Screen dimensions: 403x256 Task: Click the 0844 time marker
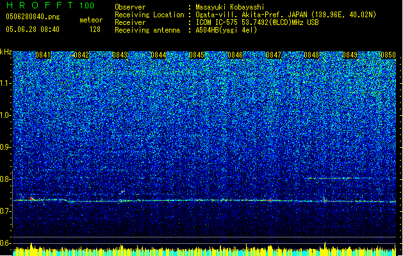pyautogui.click(x=158, y=55)
